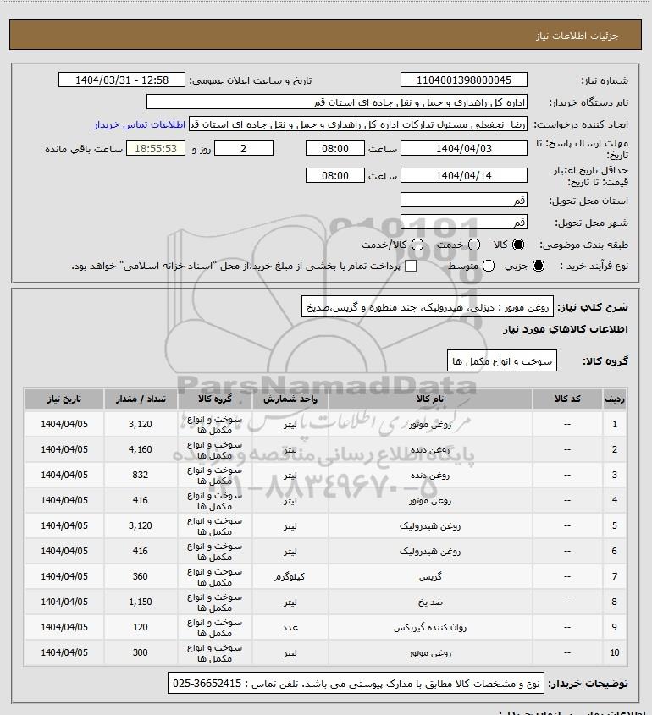Click the quantity 300 cell
The image size is (652, 715).
coord(141,652)
